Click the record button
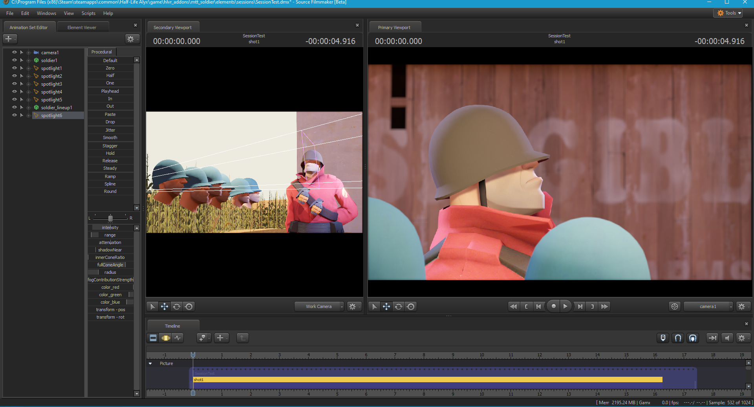 coord(553,306)
